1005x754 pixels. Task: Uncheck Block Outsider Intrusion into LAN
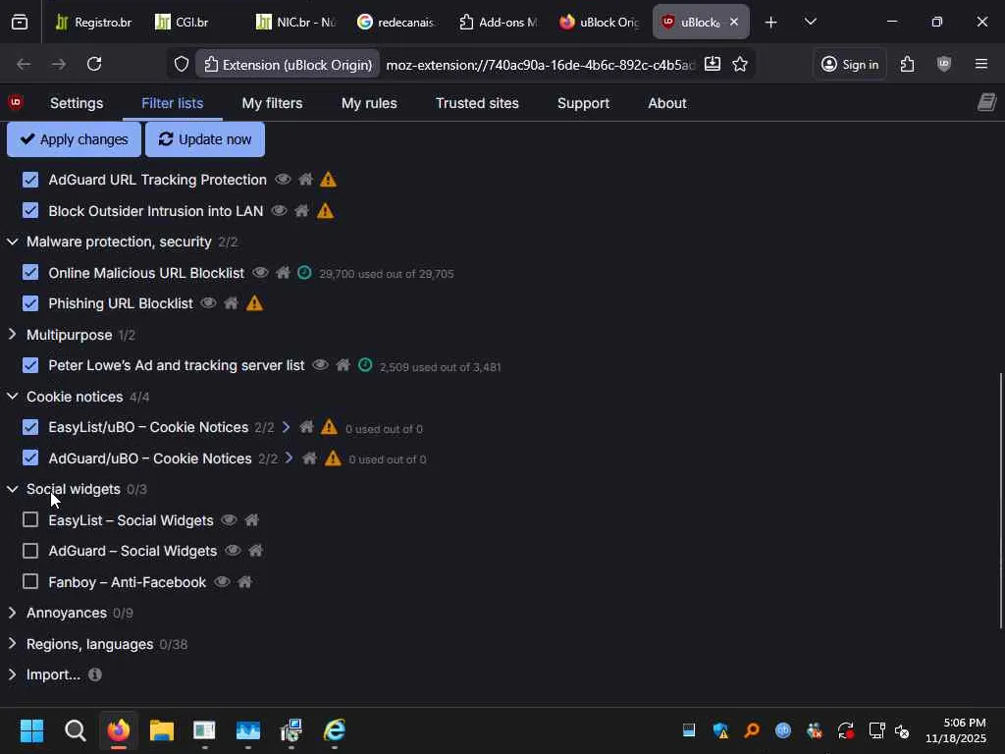coord(30,211)
